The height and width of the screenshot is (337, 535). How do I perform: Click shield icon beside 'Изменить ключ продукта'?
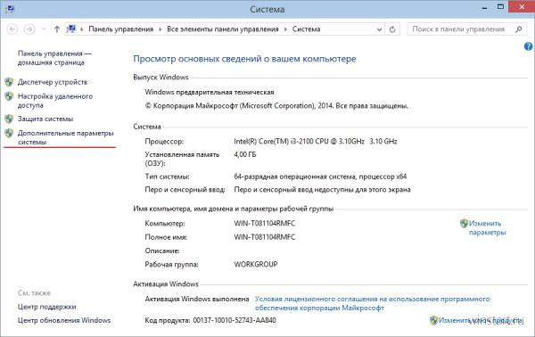click(x=433, y=320)
